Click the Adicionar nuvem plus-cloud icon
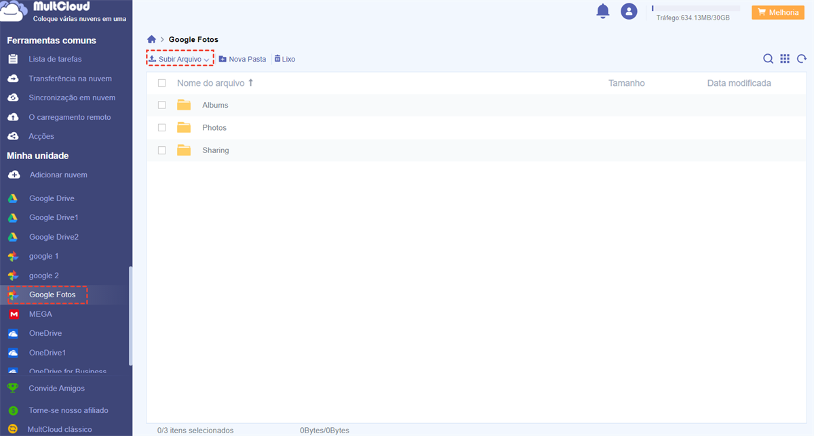Image resolution: width=814 pixels, height=436 pixels. pos(14,175)
